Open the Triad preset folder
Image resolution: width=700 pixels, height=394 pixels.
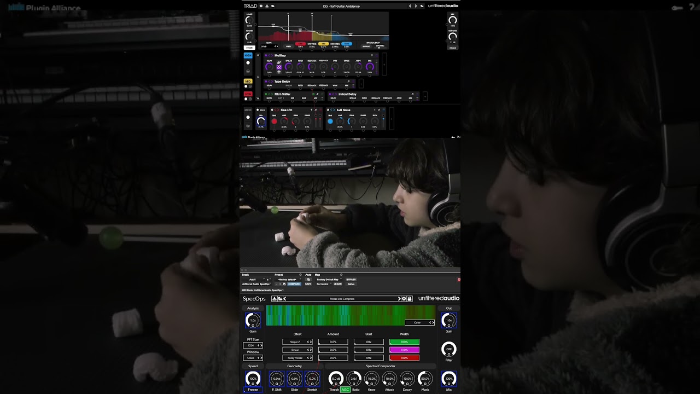[x=273, y=6]
